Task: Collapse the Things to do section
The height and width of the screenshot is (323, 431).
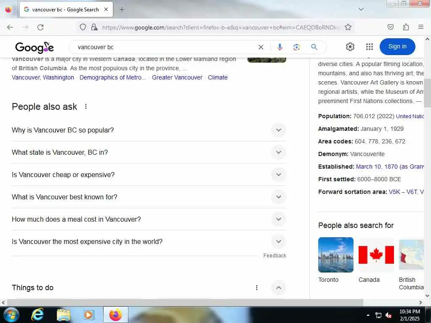Action: pyautogui.click(x=279, y=288)
